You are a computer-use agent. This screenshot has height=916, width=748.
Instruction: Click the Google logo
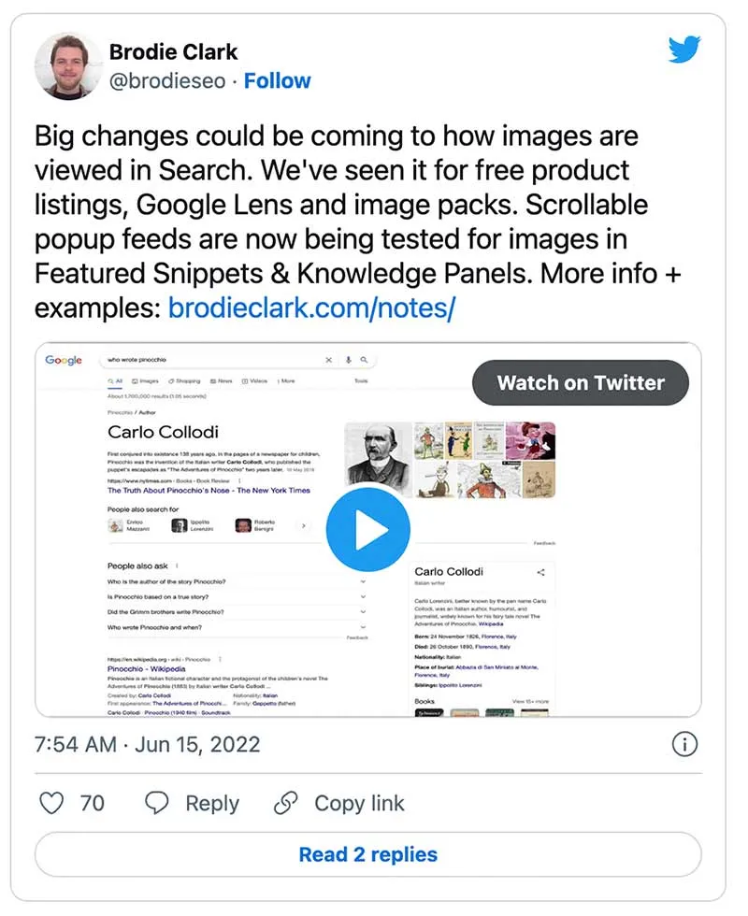pyautogui.click(x=63, y=360)
